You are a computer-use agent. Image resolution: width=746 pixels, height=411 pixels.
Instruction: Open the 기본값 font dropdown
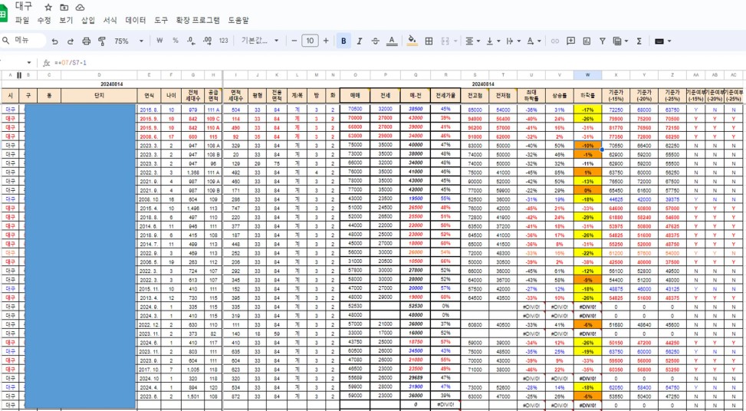[x=260, y=41]
